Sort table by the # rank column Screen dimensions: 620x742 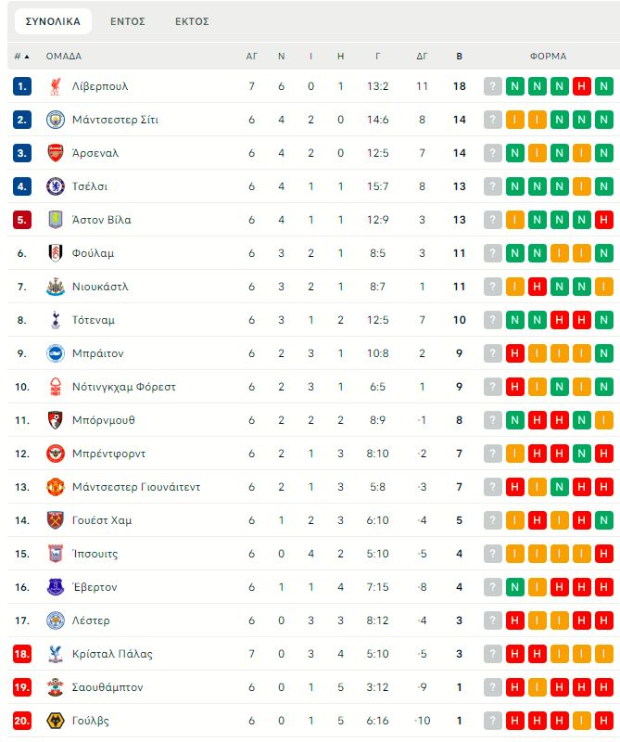click(22, 56)
